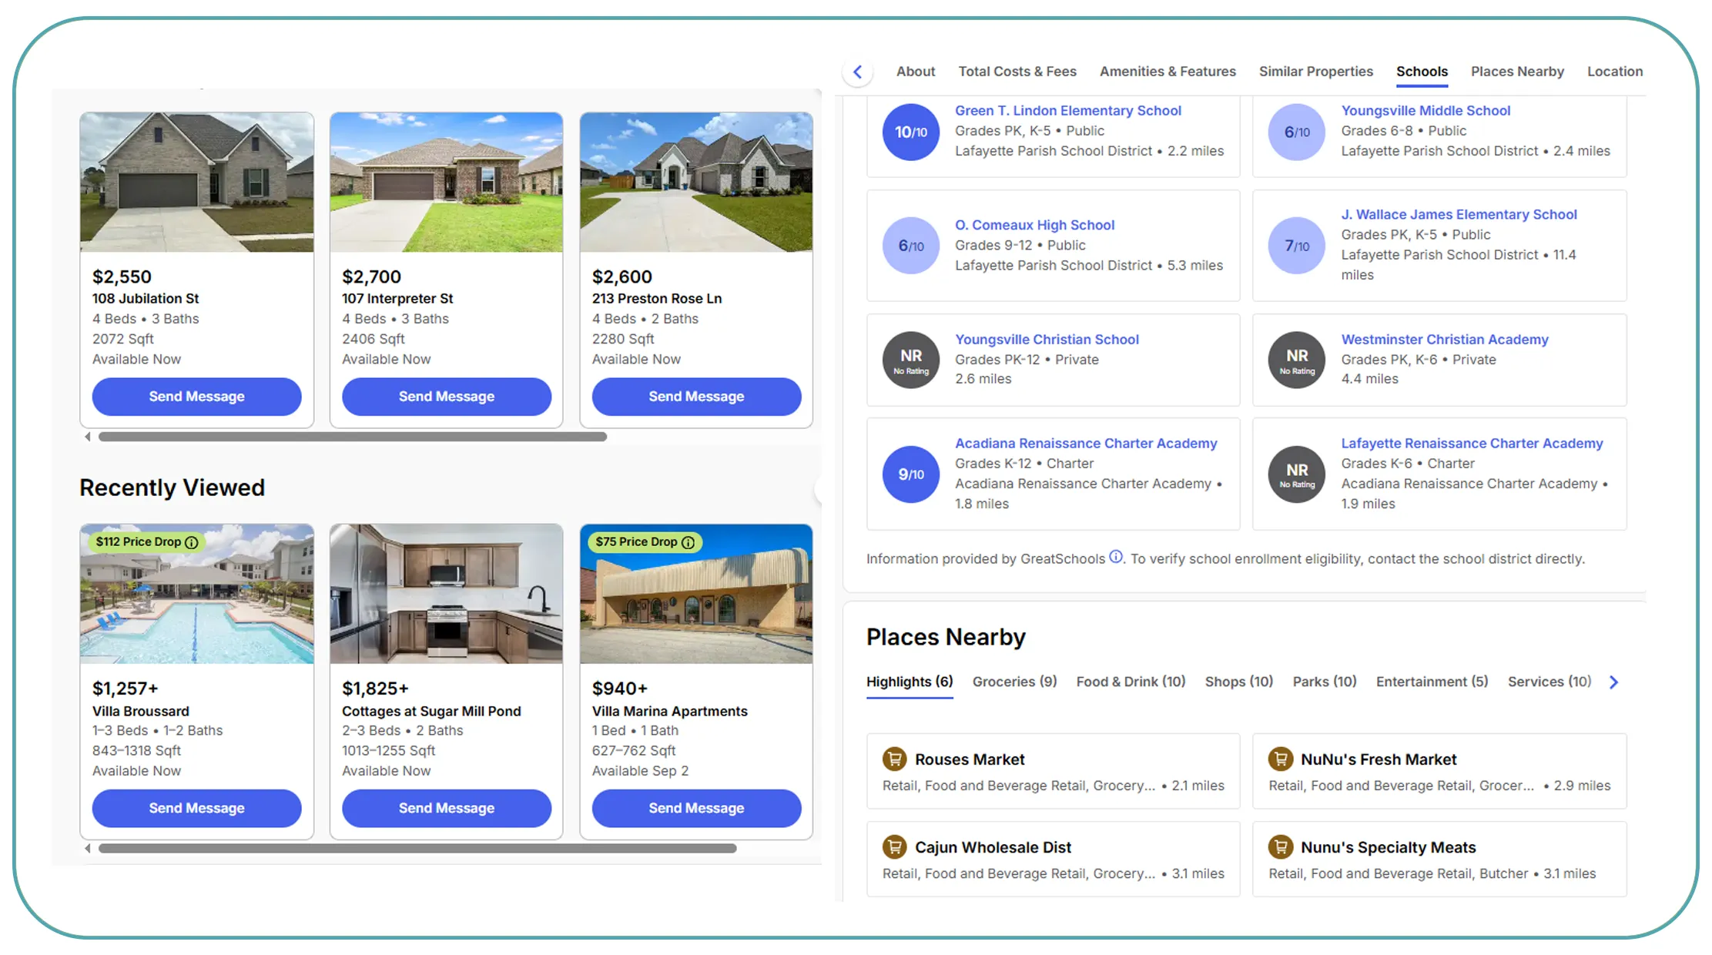Send message for 213 Preston Rose Ln
1712x955 pixels.
[696, 397]
